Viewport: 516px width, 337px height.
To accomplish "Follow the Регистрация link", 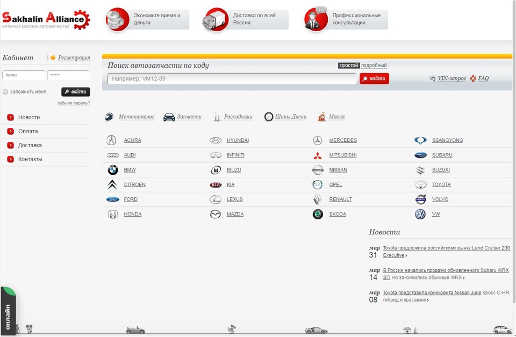I will pos(74,58).
